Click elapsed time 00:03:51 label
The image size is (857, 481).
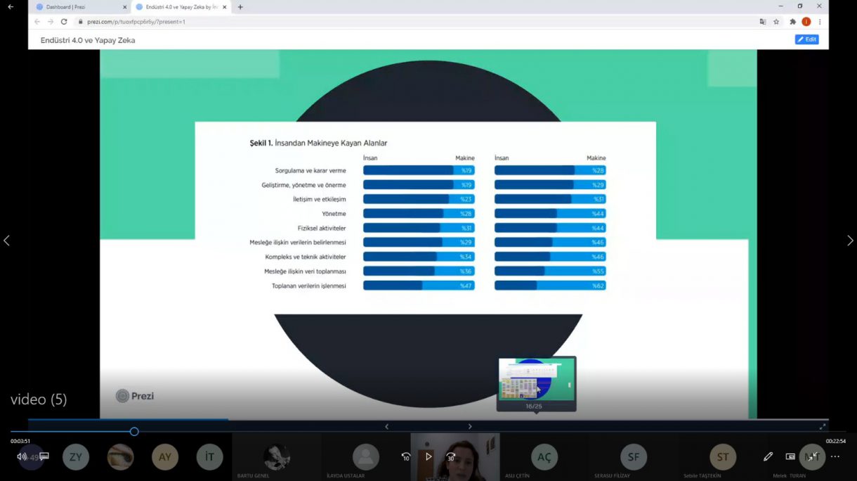click(20, 441)
